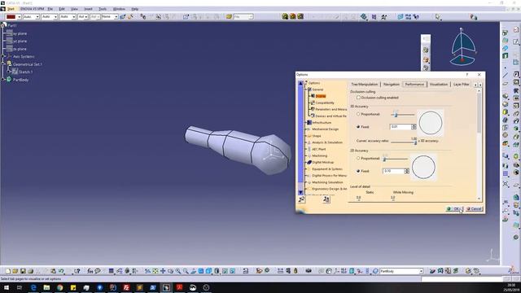Select Fixed radio under 3D Accuracy
This screenshot has height=293, width=521.
(358, 127)
